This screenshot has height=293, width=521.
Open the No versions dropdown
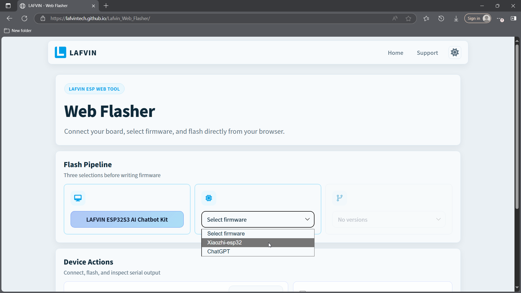click(389, 219)
